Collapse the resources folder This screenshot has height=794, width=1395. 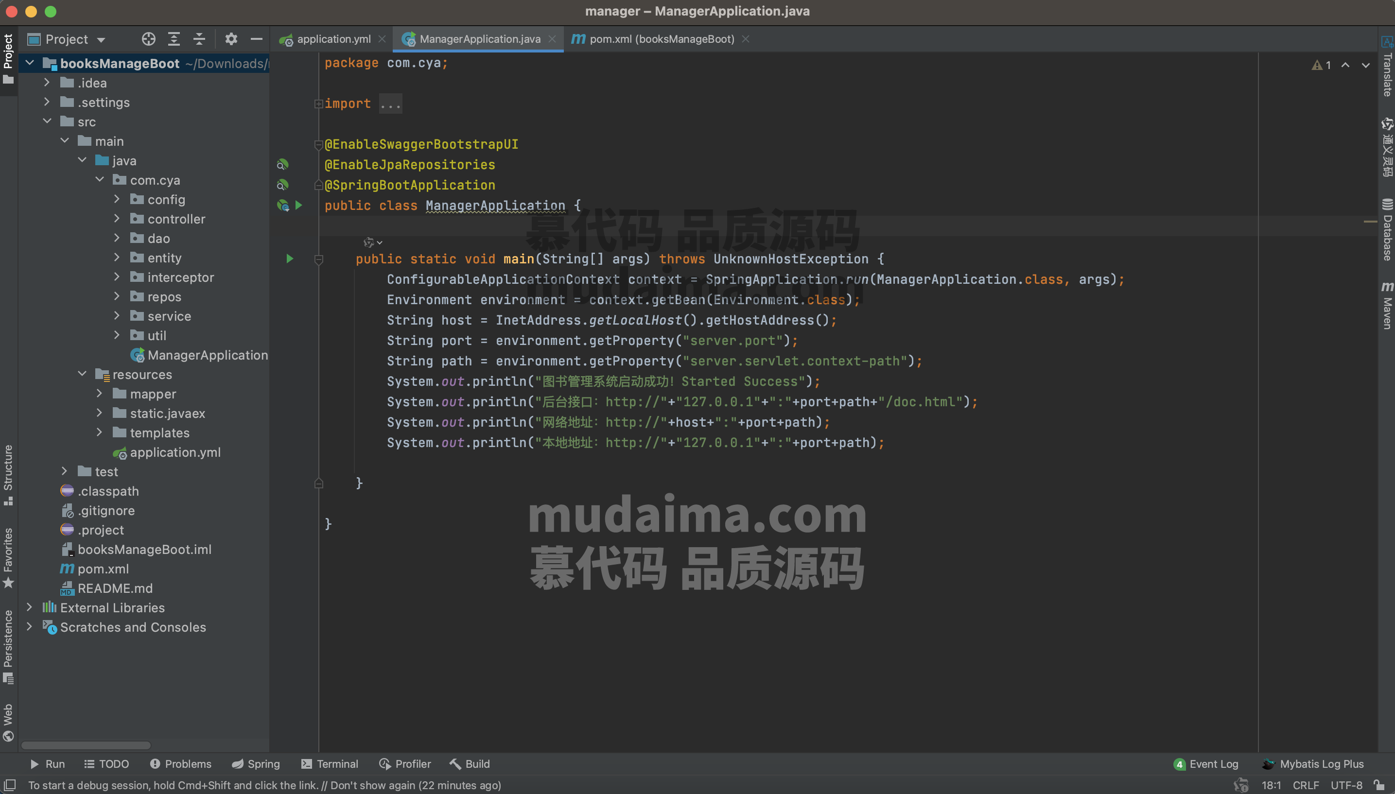pyautogui.click(x=82, y=374)
